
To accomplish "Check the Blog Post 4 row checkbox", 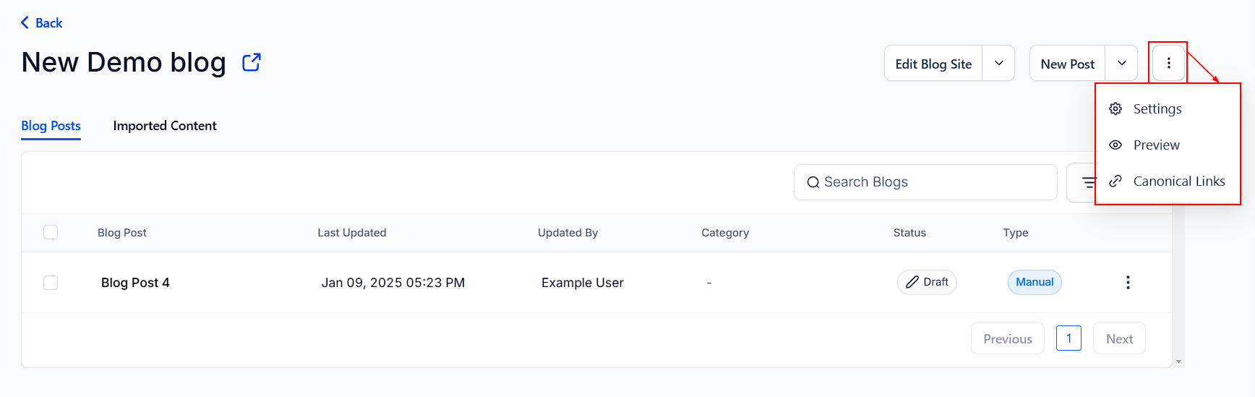I will tap(51, 282).
